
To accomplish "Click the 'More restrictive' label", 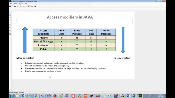I will coord(25,58).
